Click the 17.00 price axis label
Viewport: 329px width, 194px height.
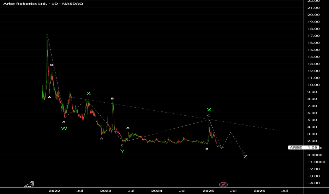pyautogui.click(x=313, y=36)
